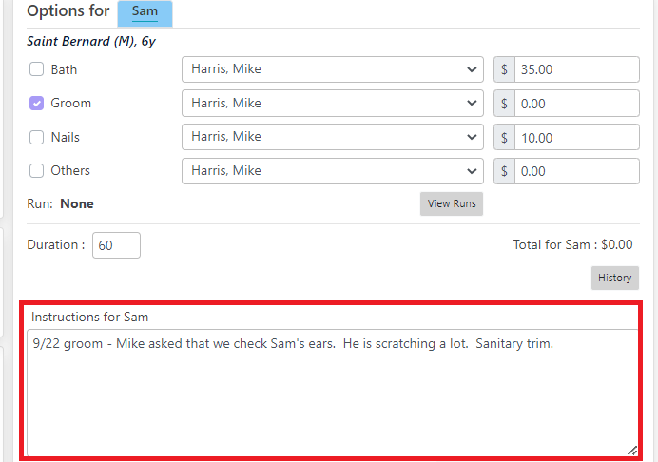Select the Sam pet tab

[x=145, y=12]
